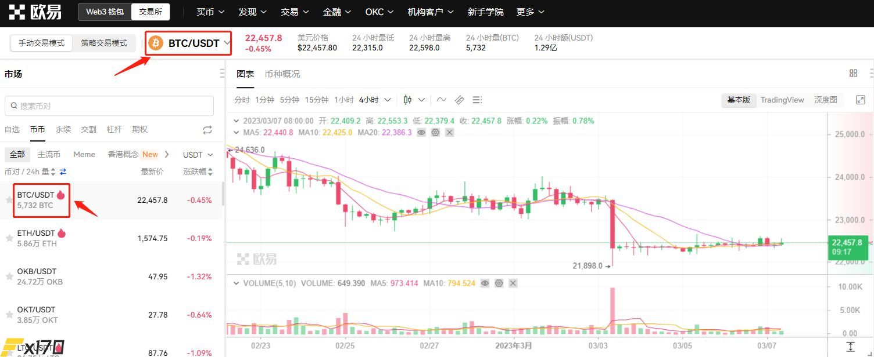The width and height of the screenshot is (874, 357).
Task: Switch to 图表 tab
Action: click(245, 74)
